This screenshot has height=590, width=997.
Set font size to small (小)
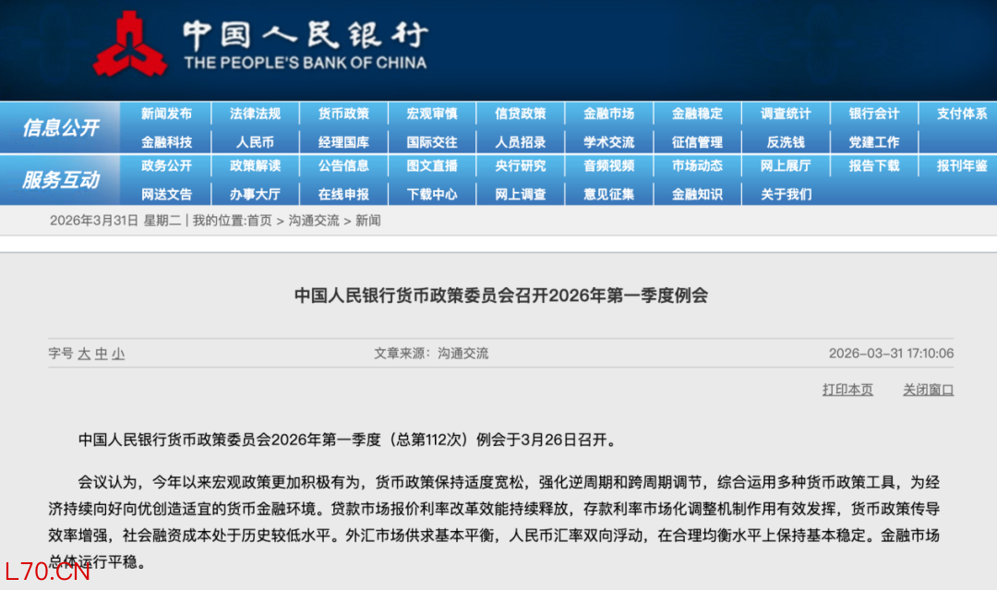(x=118, y=354)
